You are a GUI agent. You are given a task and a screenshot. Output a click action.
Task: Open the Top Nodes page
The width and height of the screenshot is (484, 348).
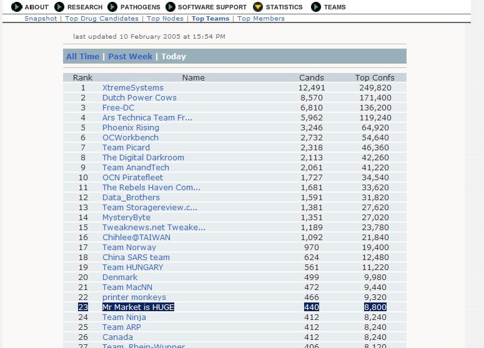pos(165,19)
